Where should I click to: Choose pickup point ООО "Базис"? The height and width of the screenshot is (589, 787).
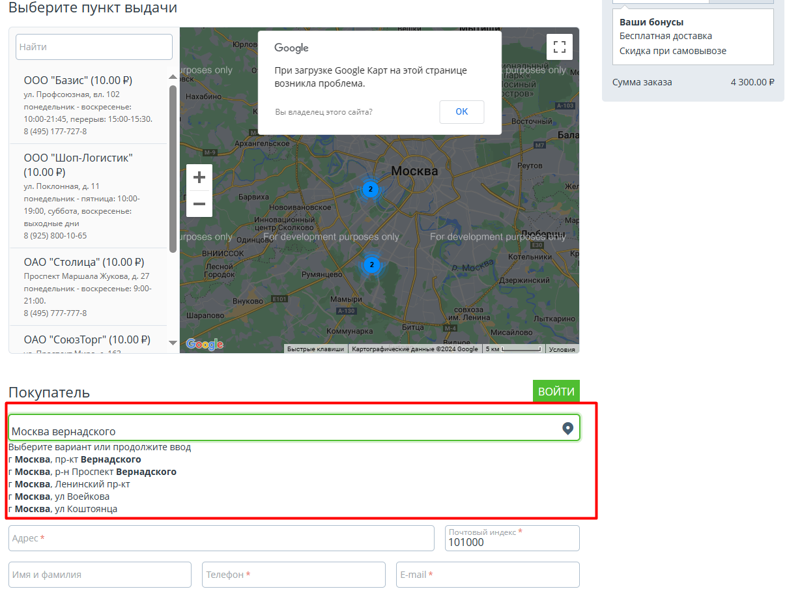88,105
